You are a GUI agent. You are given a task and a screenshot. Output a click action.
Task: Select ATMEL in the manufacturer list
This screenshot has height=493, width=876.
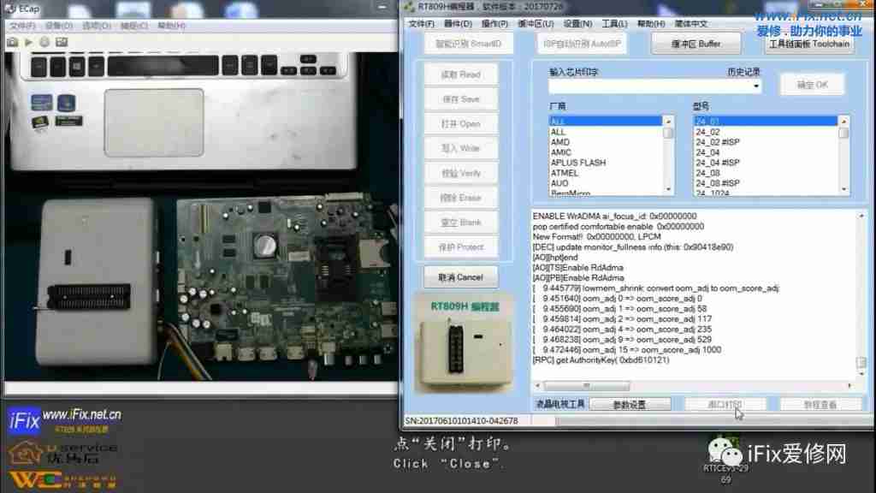[x=565, y=173]
